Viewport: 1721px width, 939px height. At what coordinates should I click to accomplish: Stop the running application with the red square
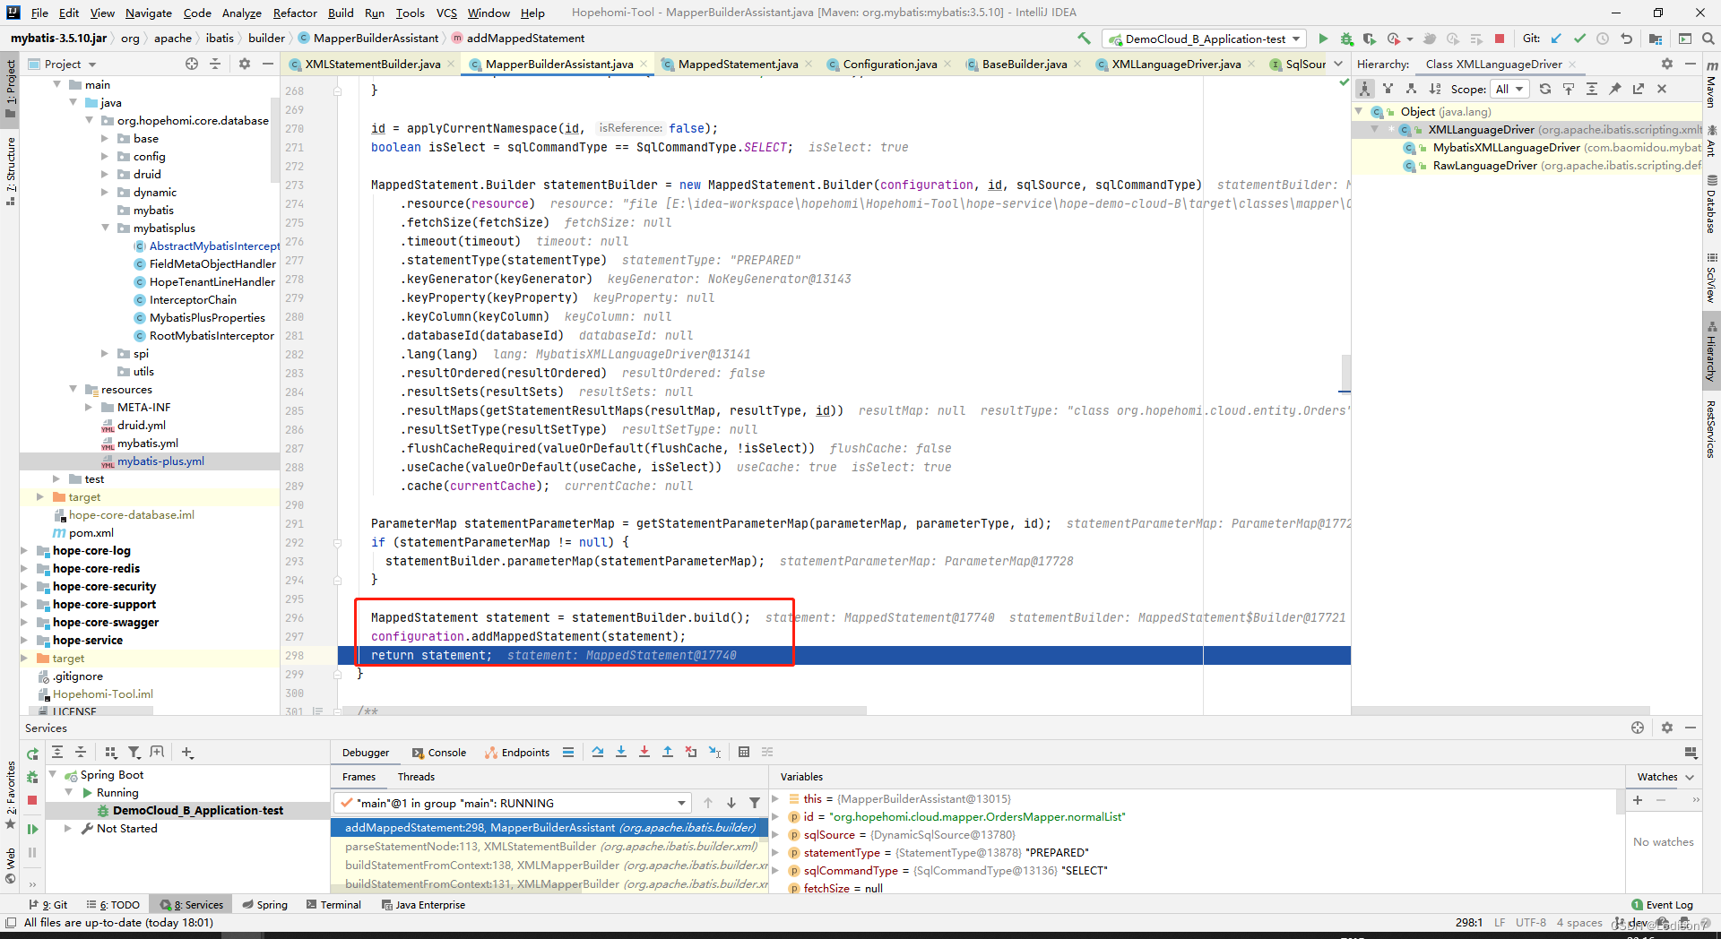[x=1500, y=39]
